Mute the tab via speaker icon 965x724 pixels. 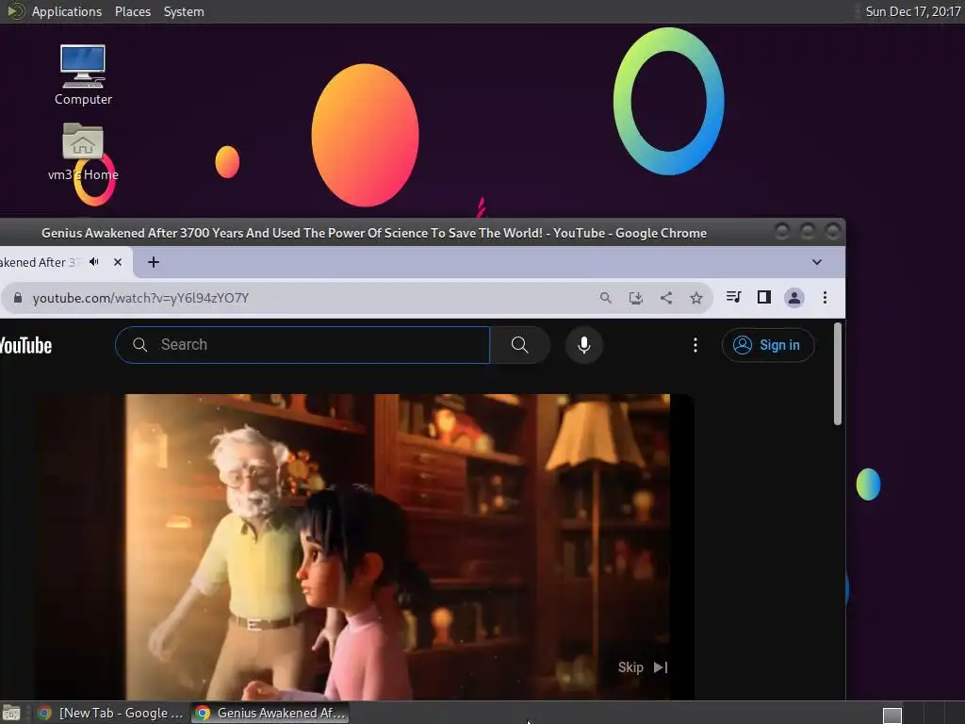click(x=94, y=262)
